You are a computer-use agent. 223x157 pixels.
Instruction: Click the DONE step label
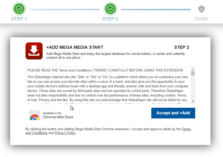(x=201, y=19)
